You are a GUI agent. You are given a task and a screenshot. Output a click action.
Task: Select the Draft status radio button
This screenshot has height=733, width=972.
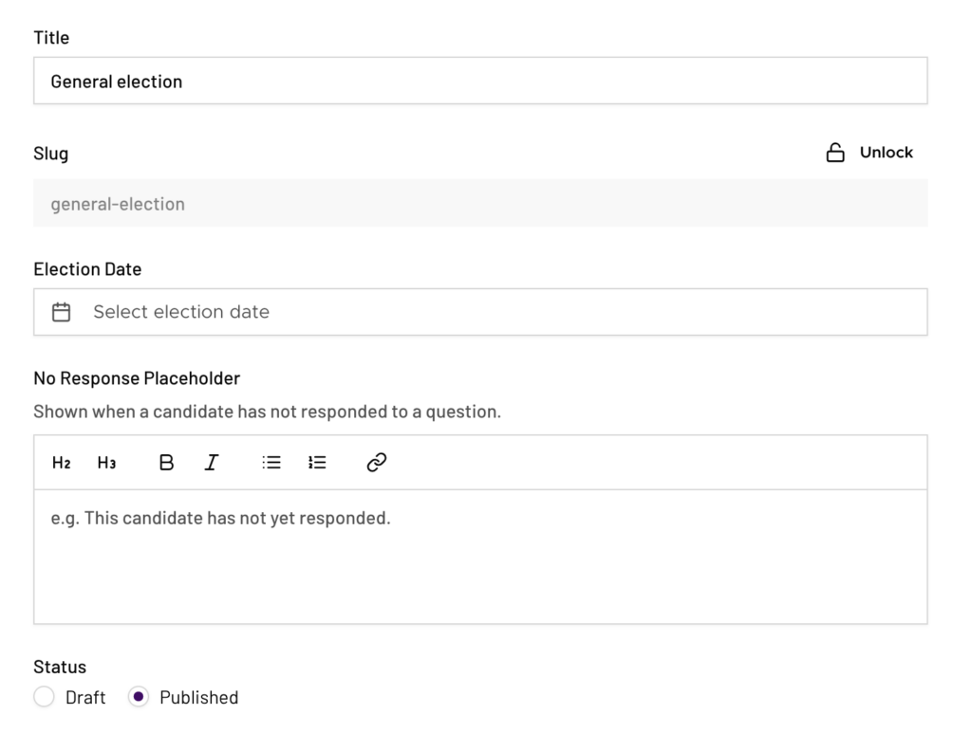tap(44, 697)
